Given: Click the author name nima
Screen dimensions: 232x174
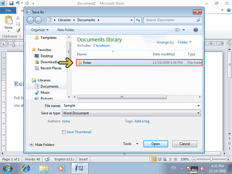Looking at the screenshot, I should 66,121.
